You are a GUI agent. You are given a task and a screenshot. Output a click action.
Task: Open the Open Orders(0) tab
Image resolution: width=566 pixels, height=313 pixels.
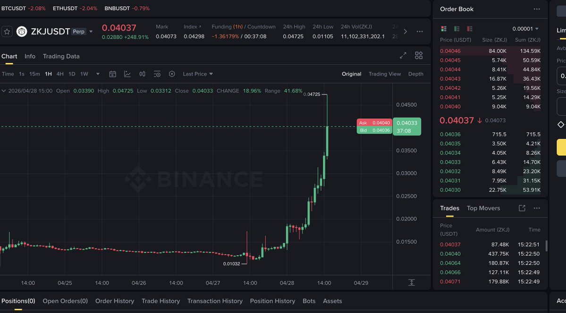pyautogui.click(x=65, y=301)
